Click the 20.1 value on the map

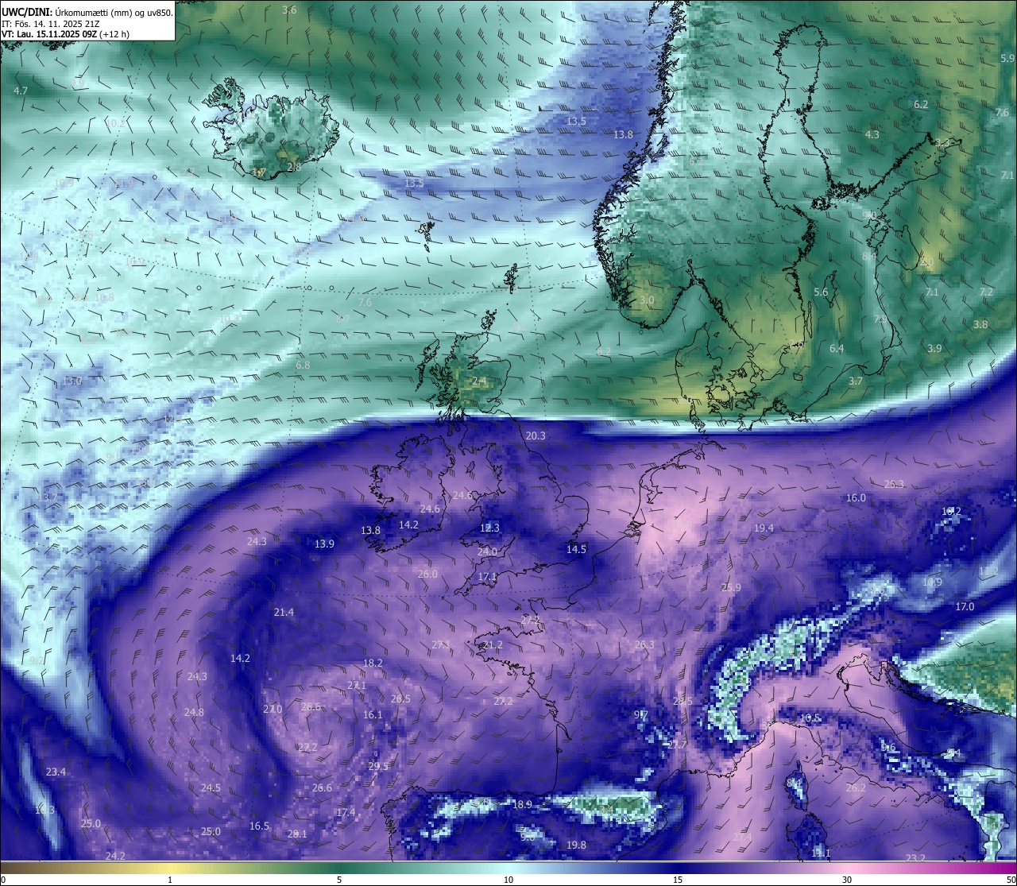297,834
